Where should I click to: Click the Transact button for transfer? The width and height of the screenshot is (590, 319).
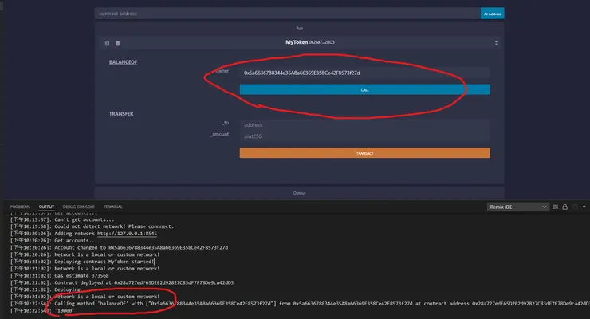tap(364, 153)
